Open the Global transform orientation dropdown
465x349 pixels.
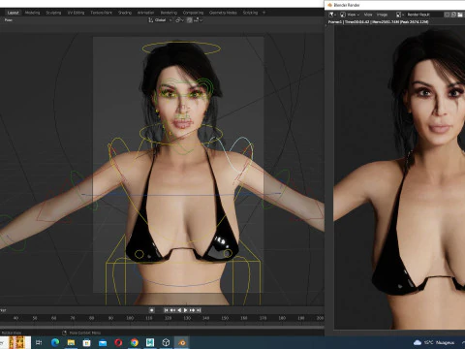(160, 20)
